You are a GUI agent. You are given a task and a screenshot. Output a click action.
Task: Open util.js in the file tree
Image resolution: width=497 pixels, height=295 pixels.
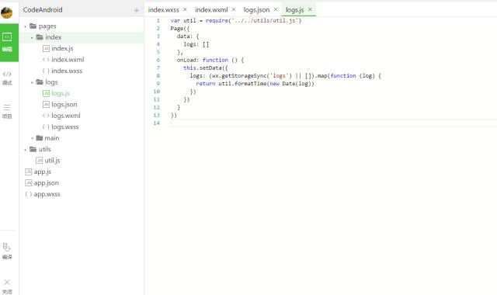(x=52, y=161)
